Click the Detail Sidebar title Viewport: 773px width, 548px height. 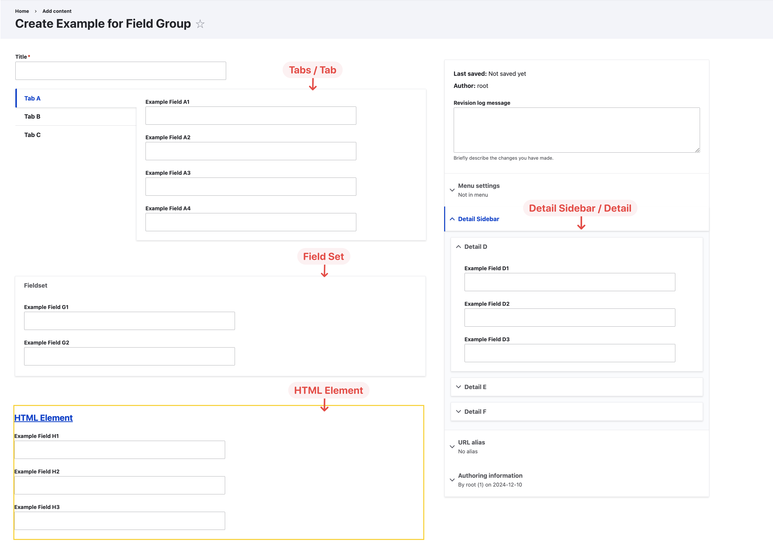[x=478, y=219]
